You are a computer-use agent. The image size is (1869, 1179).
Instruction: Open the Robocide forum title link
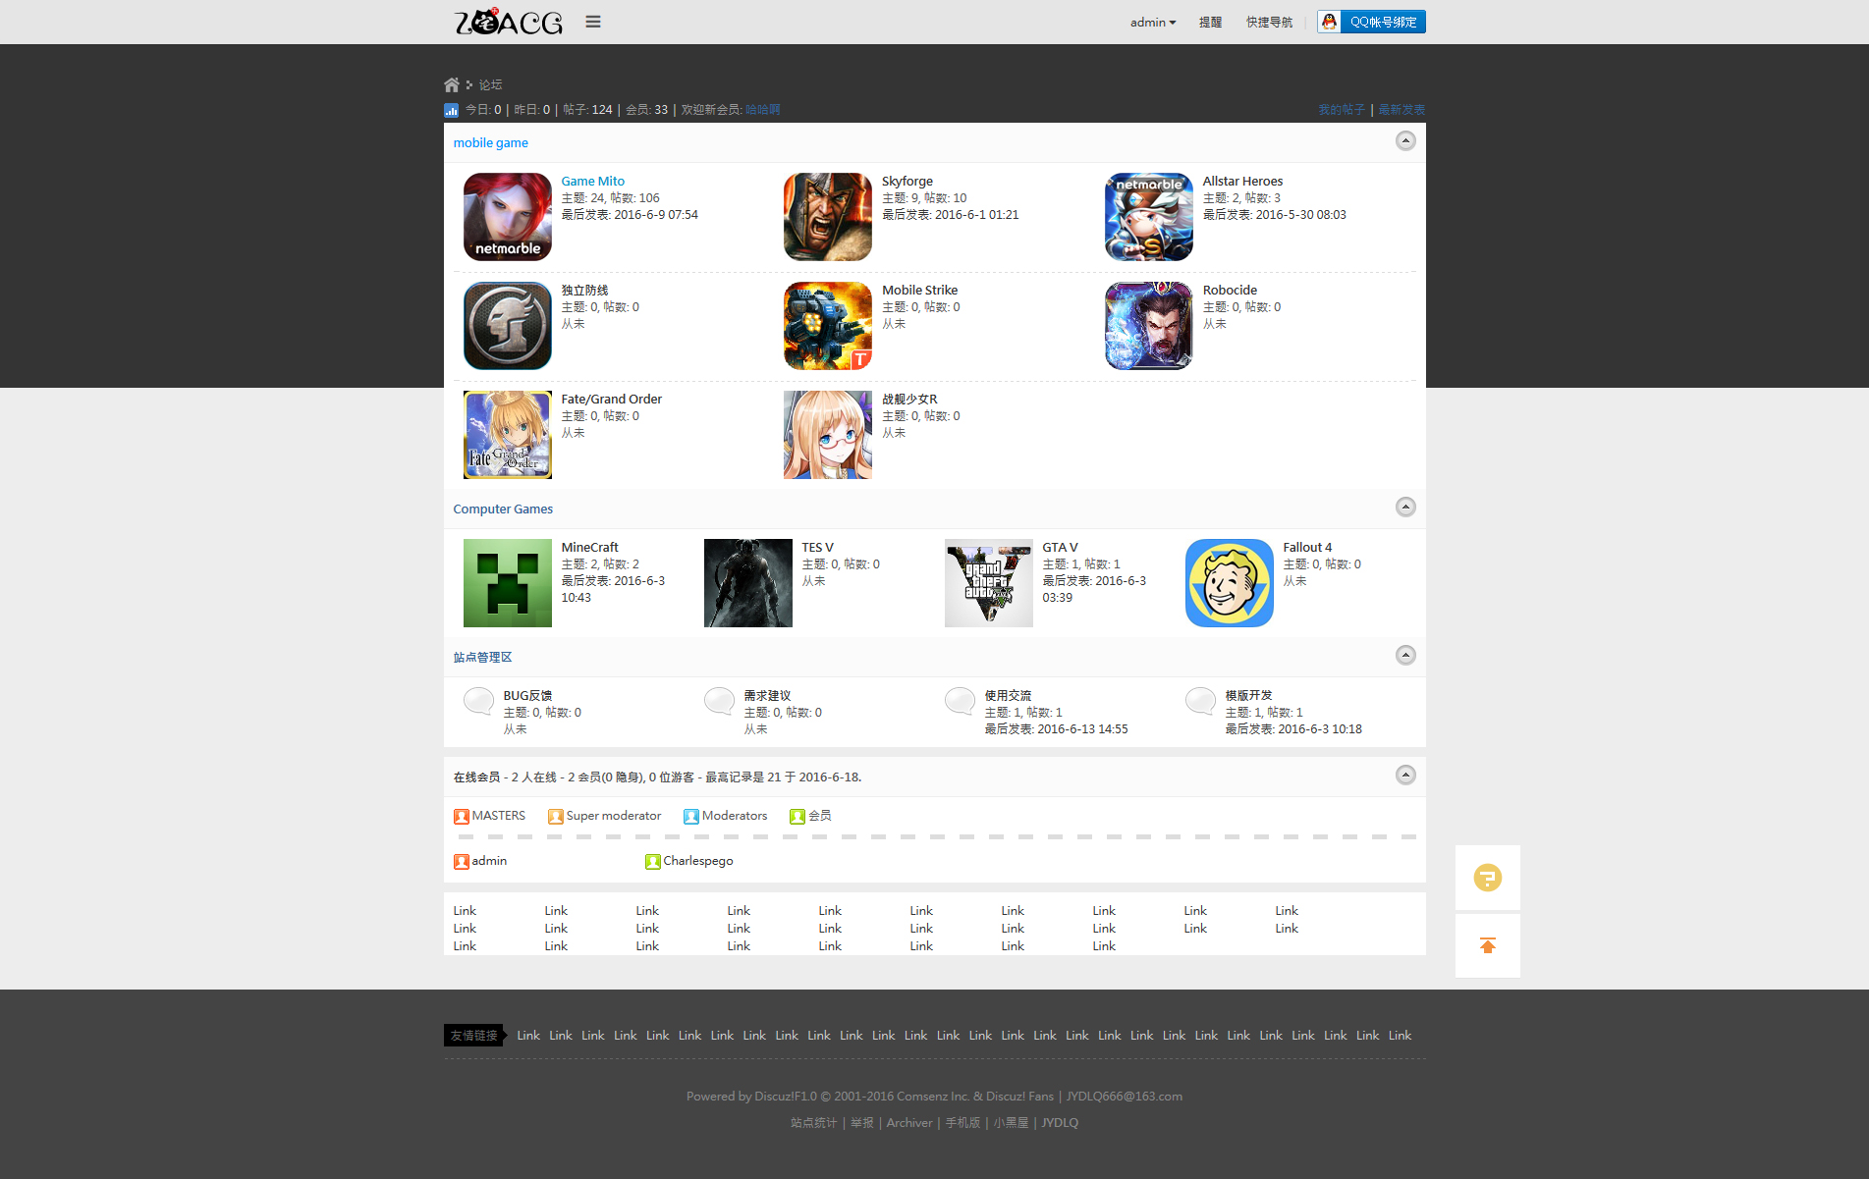pos(1231,291)
